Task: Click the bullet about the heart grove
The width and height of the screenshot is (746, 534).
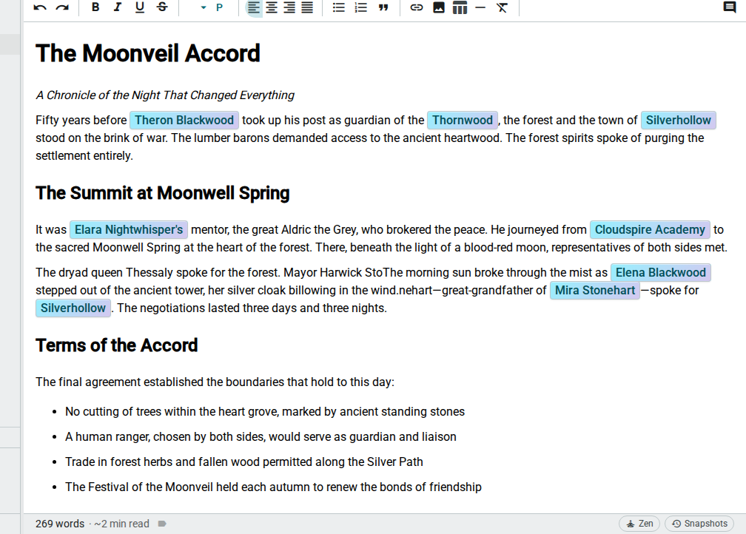Action: tap(265, 411)
